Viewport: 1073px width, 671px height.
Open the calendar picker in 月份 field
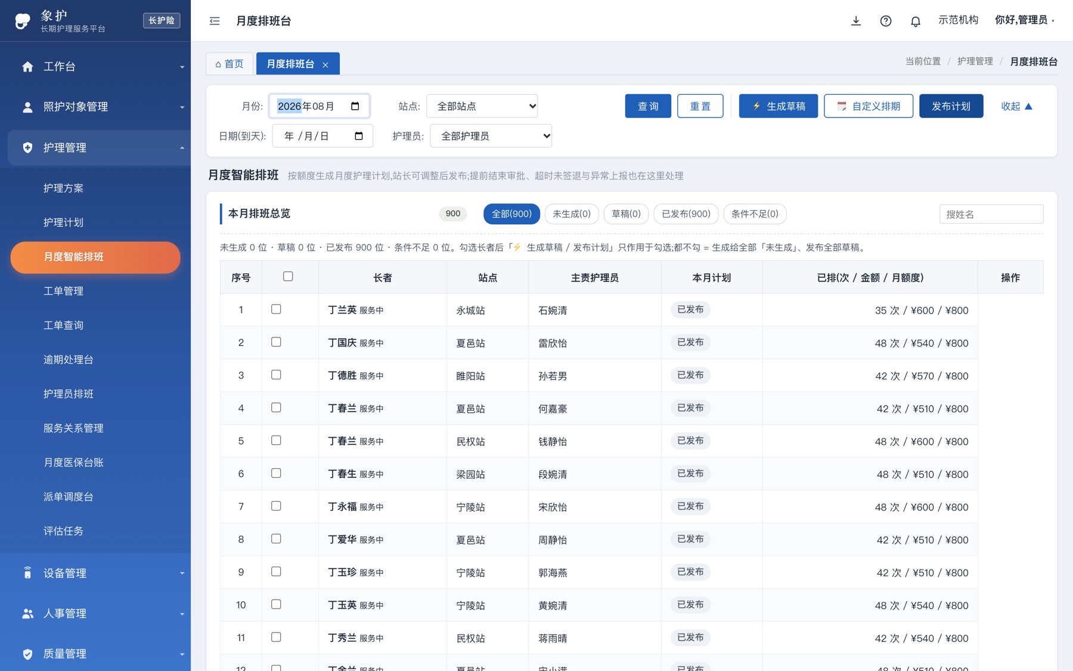[x=355, y=106]
